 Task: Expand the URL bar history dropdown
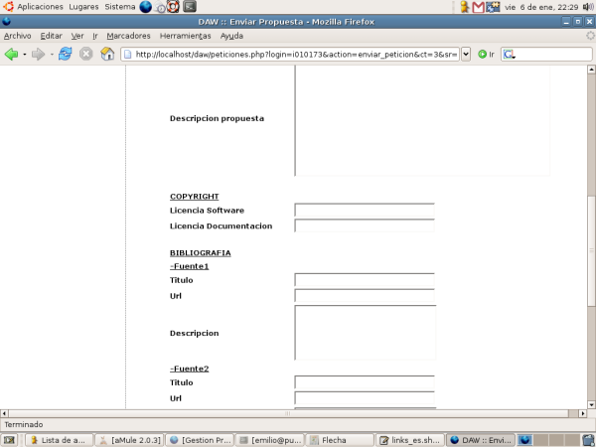click(x=466, y=55)
